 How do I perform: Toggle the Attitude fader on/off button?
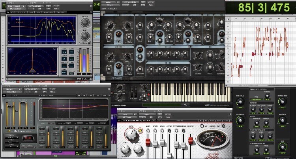pyautogui.click(x=176, y=131)
